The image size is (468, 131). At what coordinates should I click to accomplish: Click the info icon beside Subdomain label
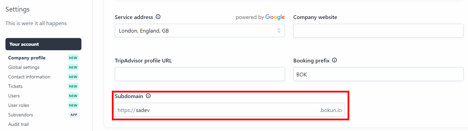(x=148, y=96)
